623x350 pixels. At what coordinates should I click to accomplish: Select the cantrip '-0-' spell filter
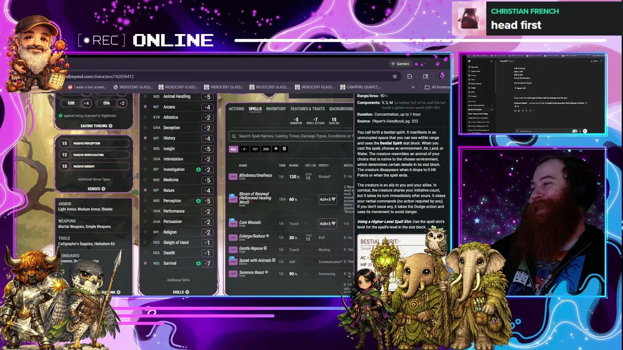coord(244,149)
